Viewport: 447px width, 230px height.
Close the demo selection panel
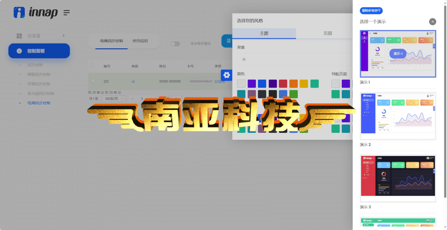click(x=433, y=22)
